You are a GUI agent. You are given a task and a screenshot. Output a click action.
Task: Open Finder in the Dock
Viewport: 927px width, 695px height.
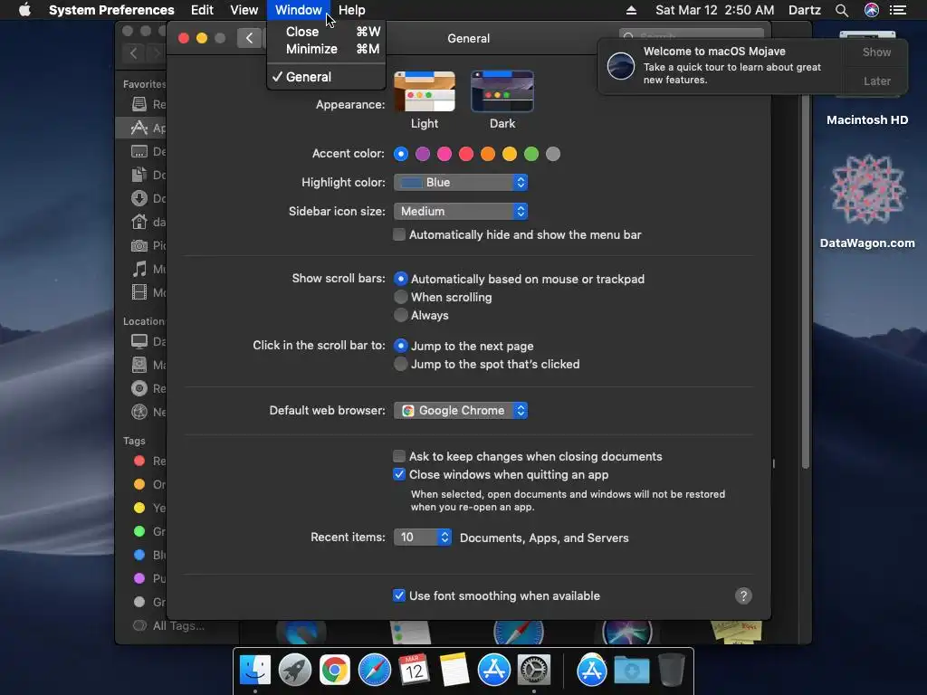(254, 670)
